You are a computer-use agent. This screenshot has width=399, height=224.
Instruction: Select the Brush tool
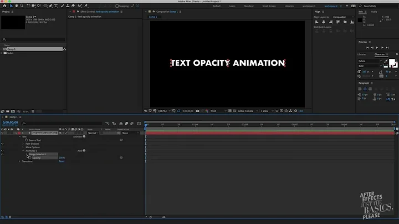pyautogui.click(x=63, y=6)
